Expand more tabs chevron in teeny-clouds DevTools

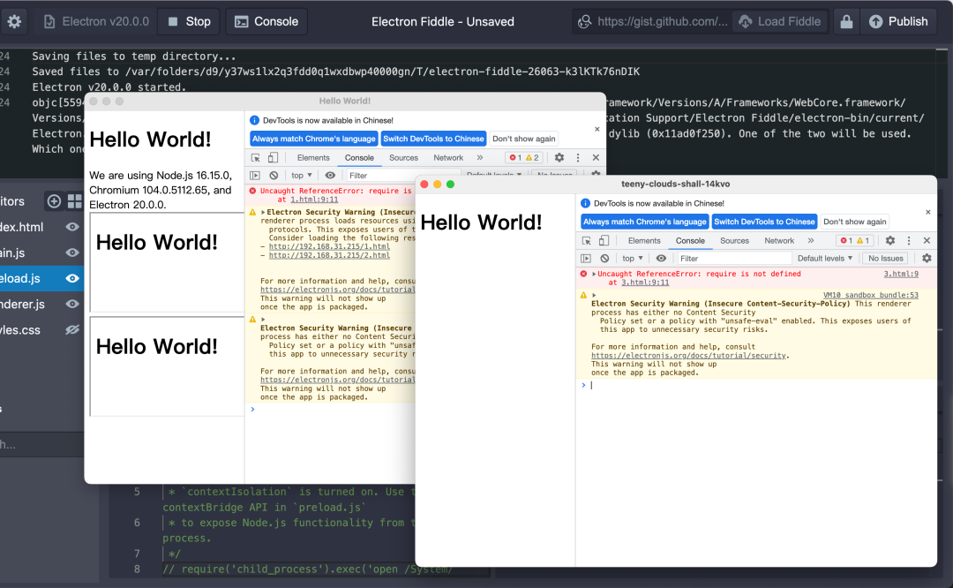[x=811, y=241]
